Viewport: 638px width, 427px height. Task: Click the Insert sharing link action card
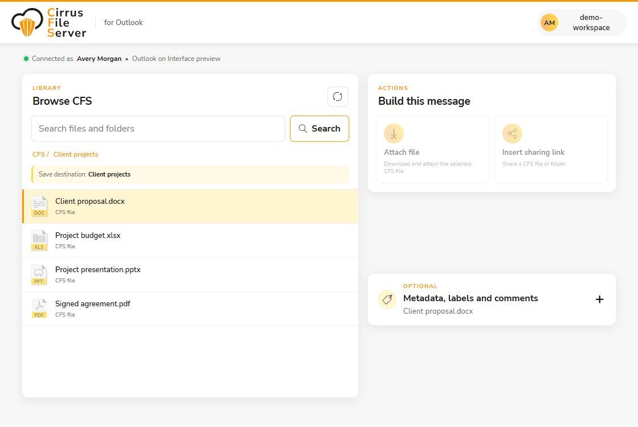[551, 150]
